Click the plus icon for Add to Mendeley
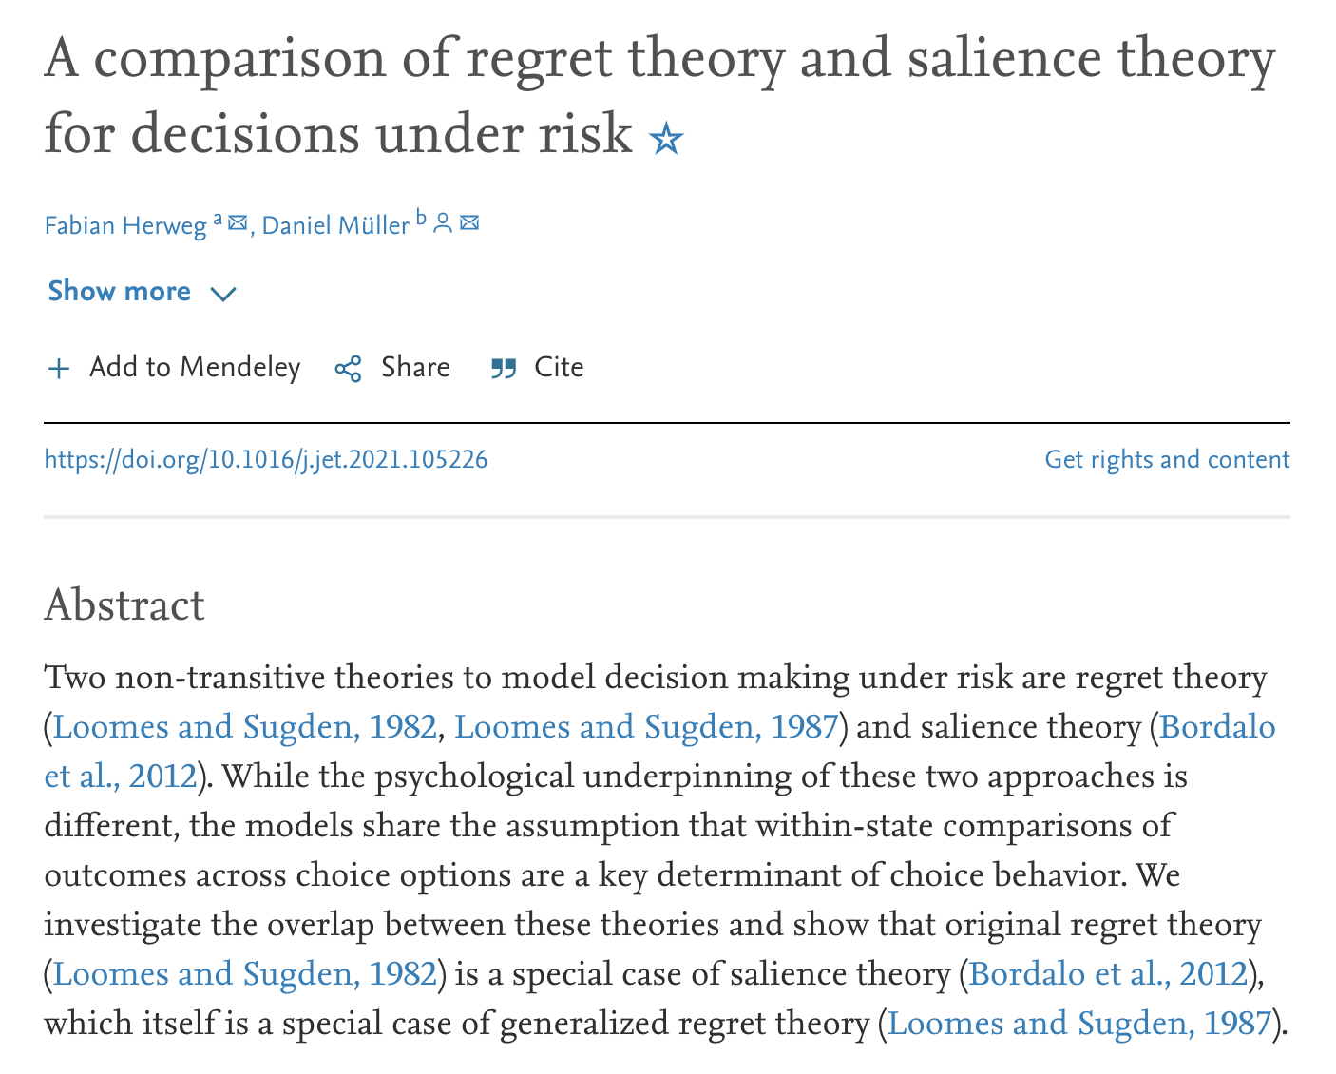The width and height of the screenshot is (1336, 1074). [x=59, y=369]
